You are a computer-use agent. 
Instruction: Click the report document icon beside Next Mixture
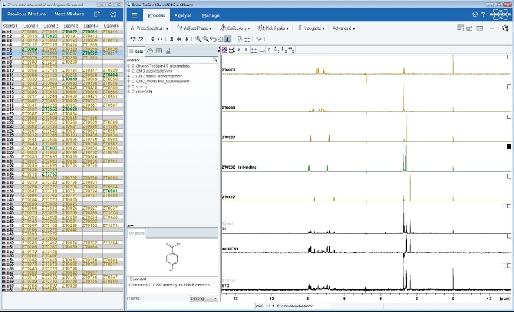click(x=97, y=14)
